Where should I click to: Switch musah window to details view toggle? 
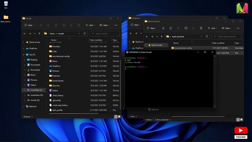(x=115, y=117)
